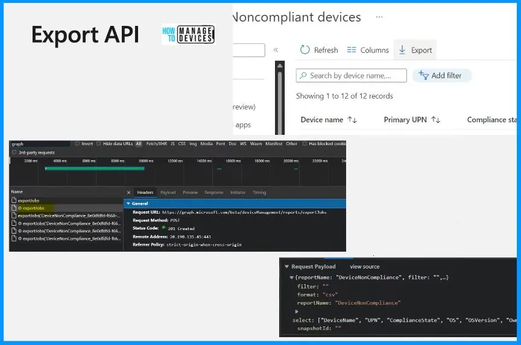Select the highlighted exportJobs request
The width and height of the screenshot is (521, 345).
(66, 208)
